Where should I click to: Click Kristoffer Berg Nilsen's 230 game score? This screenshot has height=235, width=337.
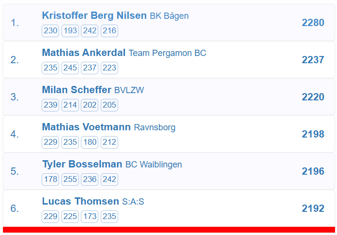click(50, 31)
